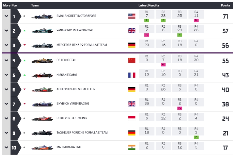Click the Points column header
Viewport: 235px width, 157px height.
tap(225, 5)
